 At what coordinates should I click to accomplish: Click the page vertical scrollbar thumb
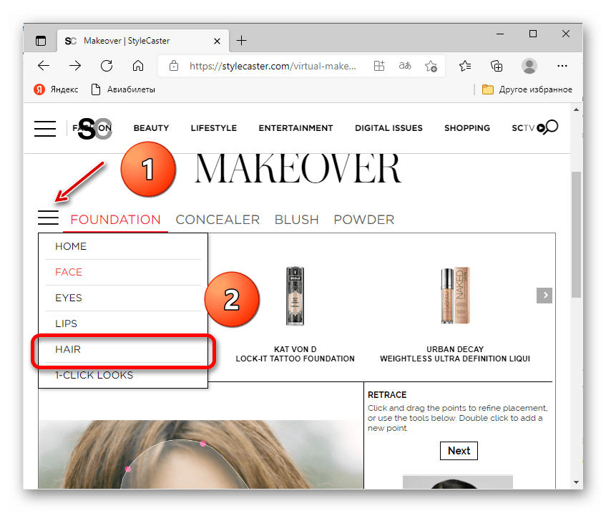[576, 234]
